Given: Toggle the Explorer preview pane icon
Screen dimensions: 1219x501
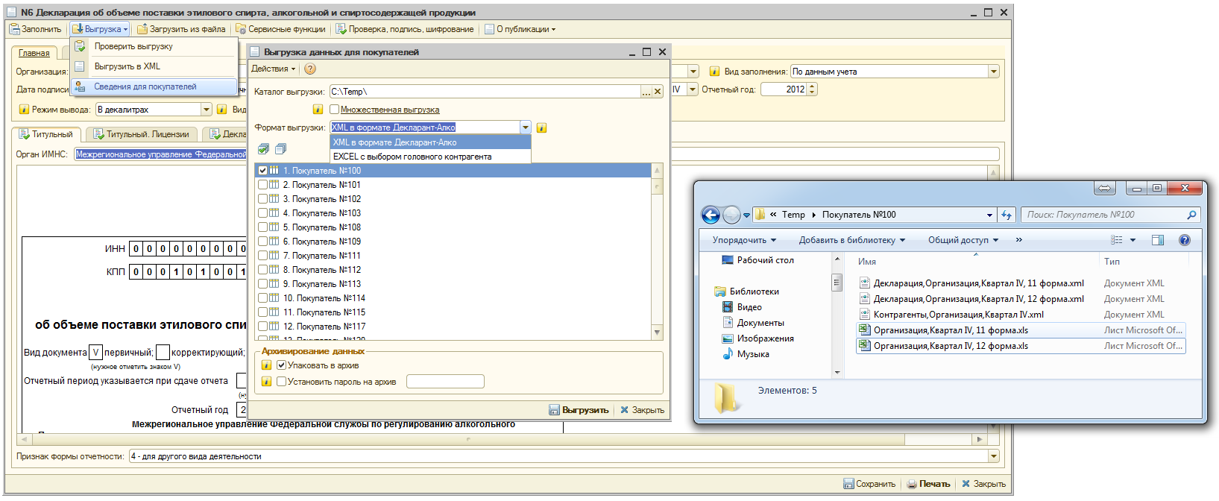Looking at the screenshot, I should click(x=1157, y=240).
